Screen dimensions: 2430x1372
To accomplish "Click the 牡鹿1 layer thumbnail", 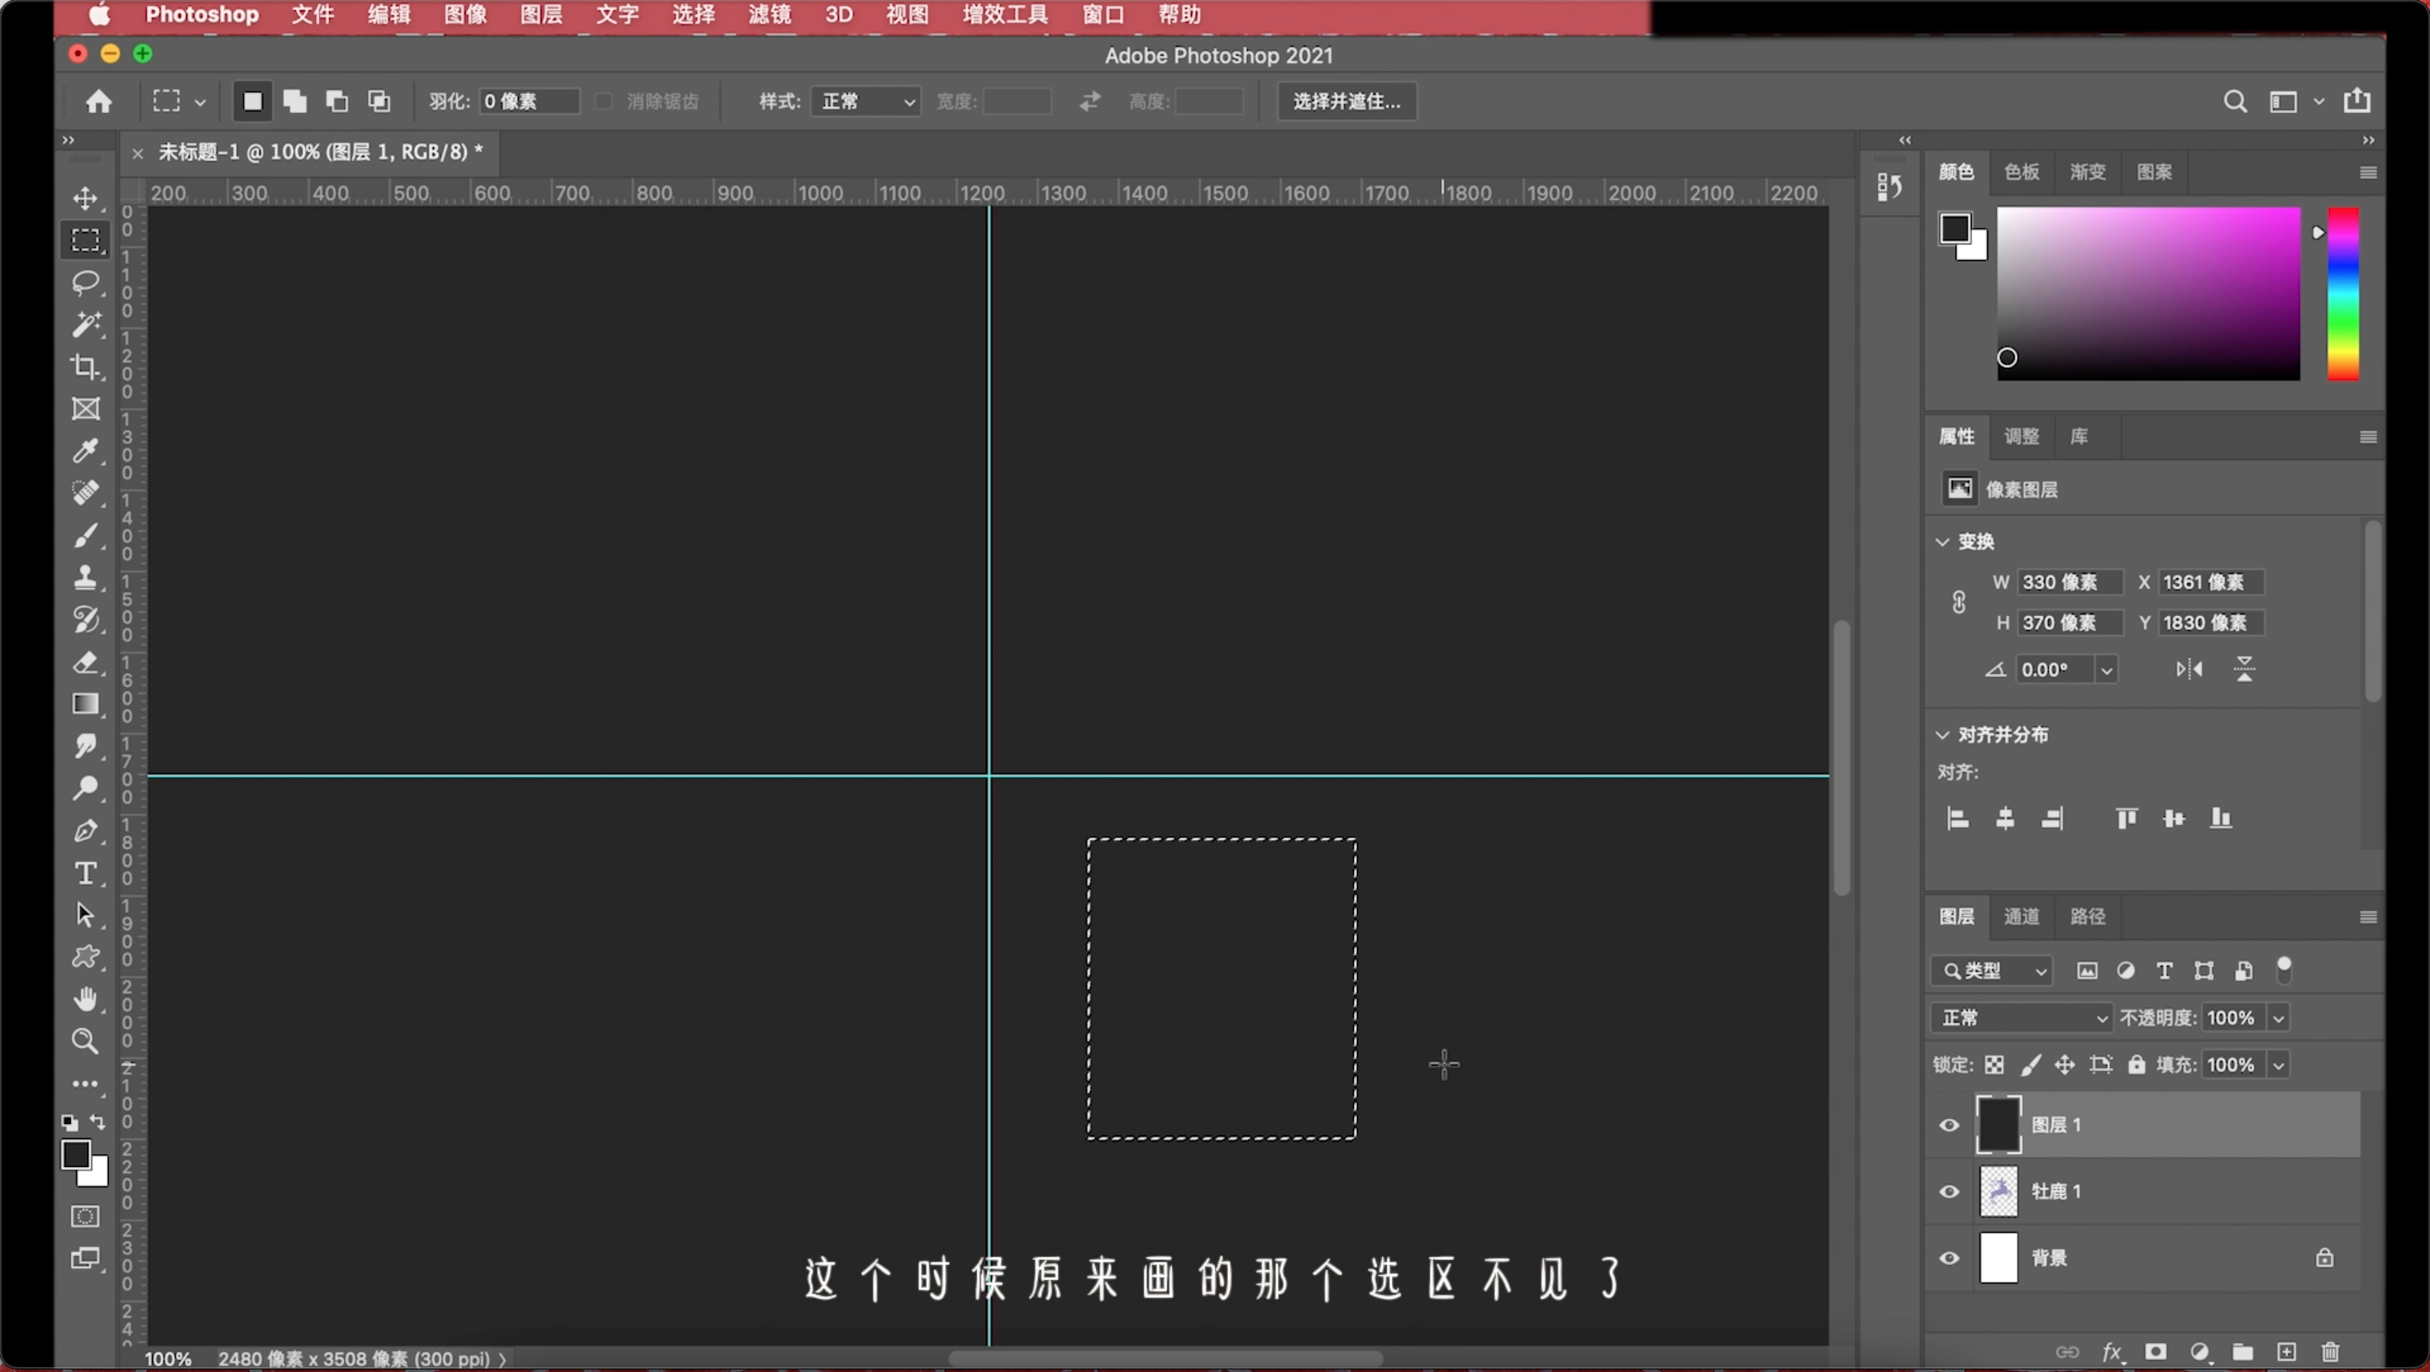I will pos(1998,1190).
